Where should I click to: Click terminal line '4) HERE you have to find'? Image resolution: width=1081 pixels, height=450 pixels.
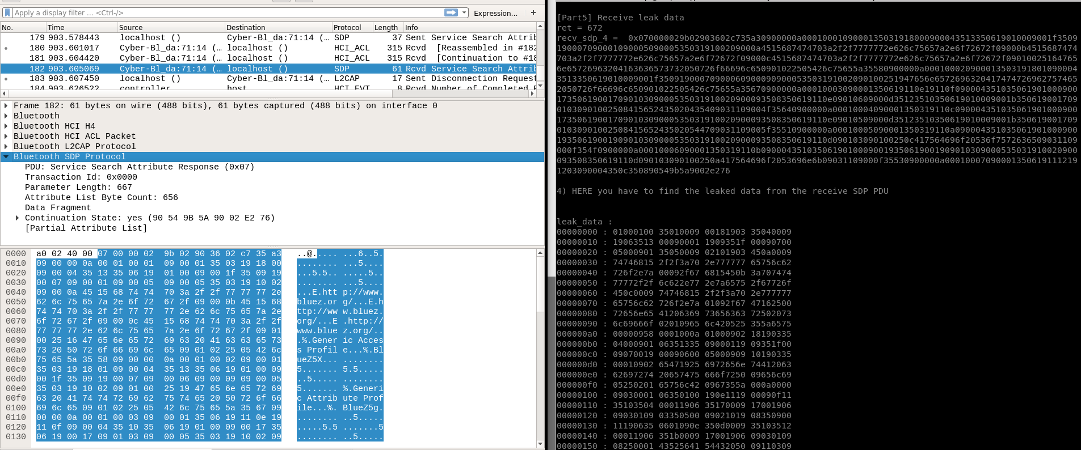[x=722, y=191]
